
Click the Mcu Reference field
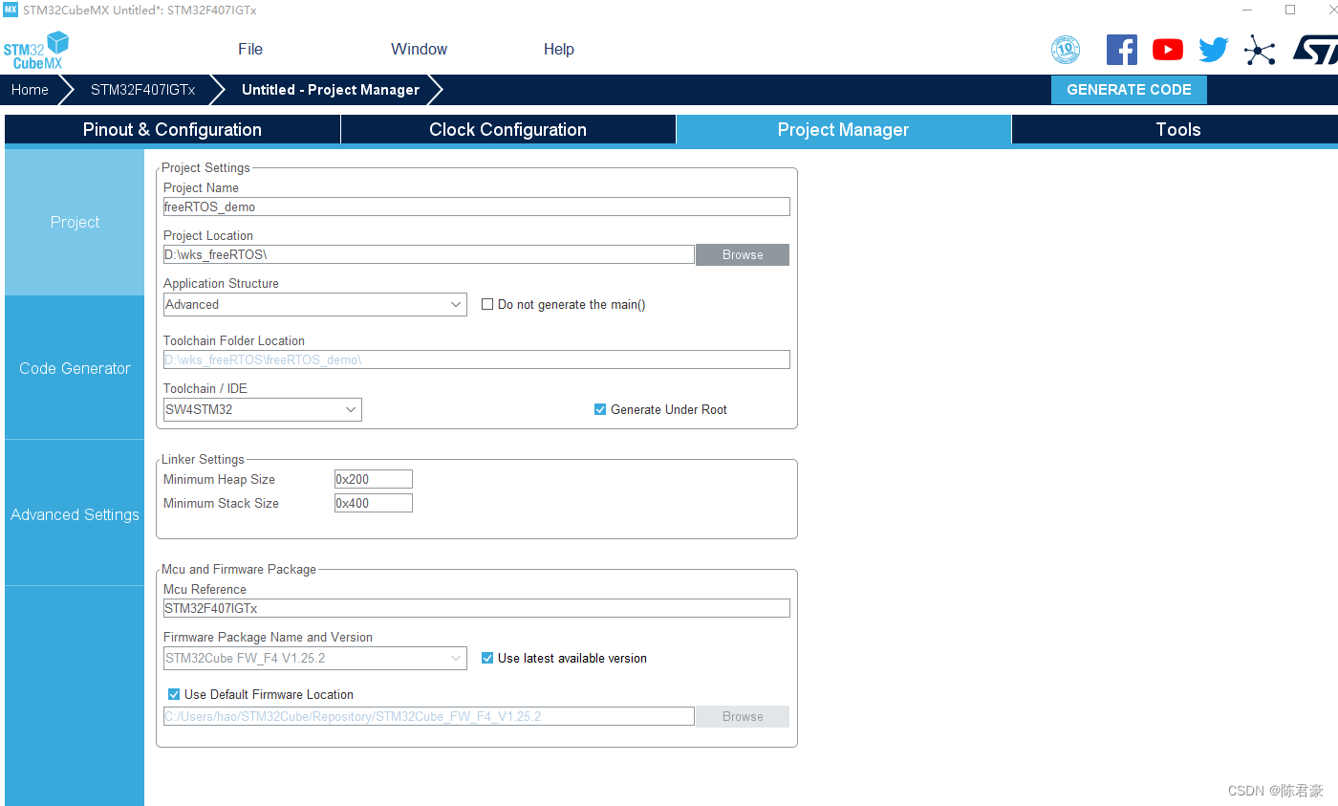tap(477, 608)
